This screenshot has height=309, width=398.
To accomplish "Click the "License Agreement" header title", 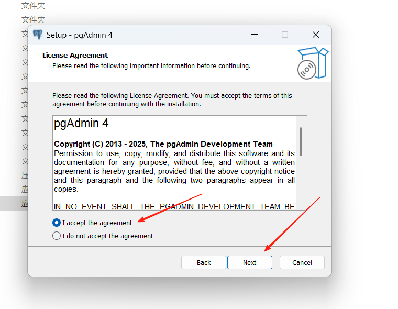I will point(75,56).
